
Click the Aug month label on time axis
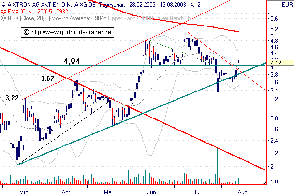[x=242, y=192]
